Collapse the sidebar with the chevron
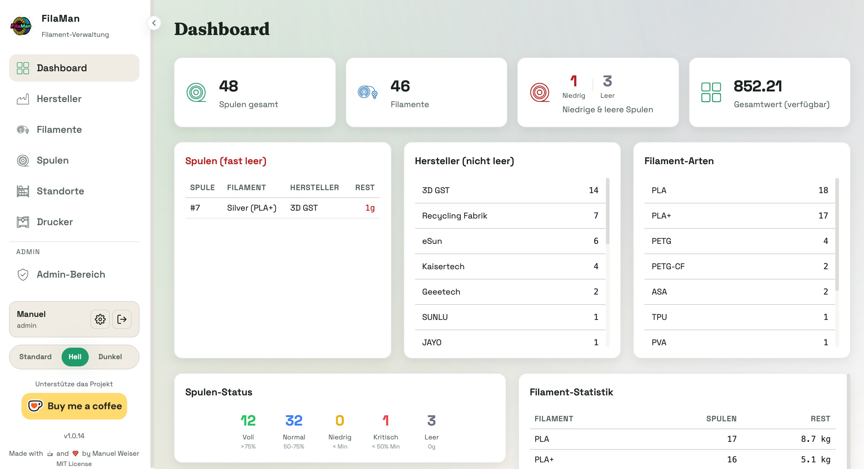Viewport: 864px width, 469px height. (154, 23)
